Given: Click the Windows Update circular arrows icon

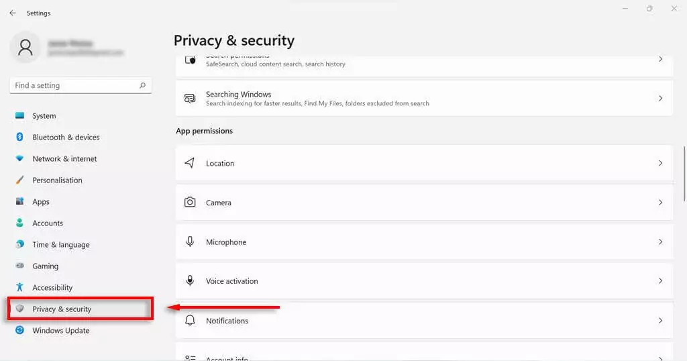Looking at the screenshot, I should point(19,331).
